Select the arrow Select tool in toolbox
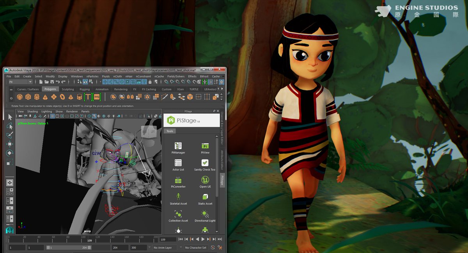The width and height of the screenshot is (468, 253). click(10, 117)
